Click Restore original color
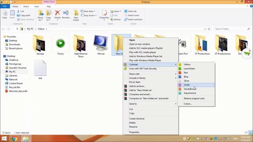Viewport: 253px width, 142px height. [196, 98]
